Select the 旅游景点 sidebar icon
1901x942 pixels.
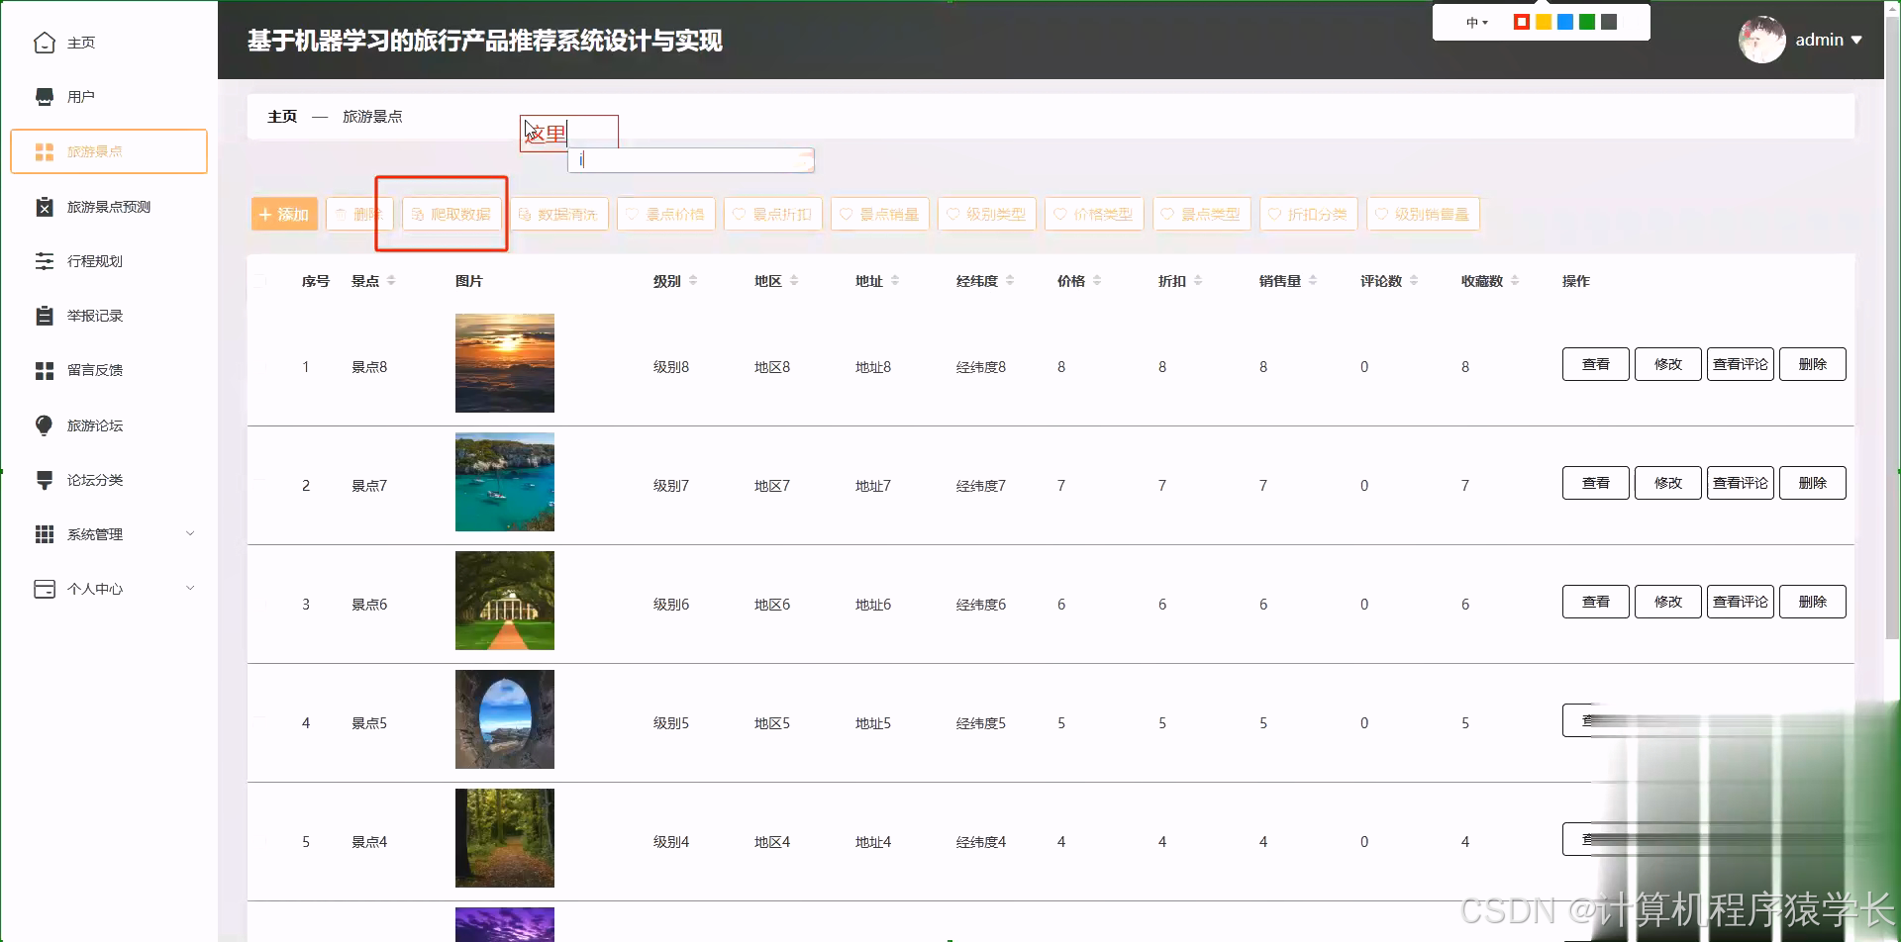(45, 151)
